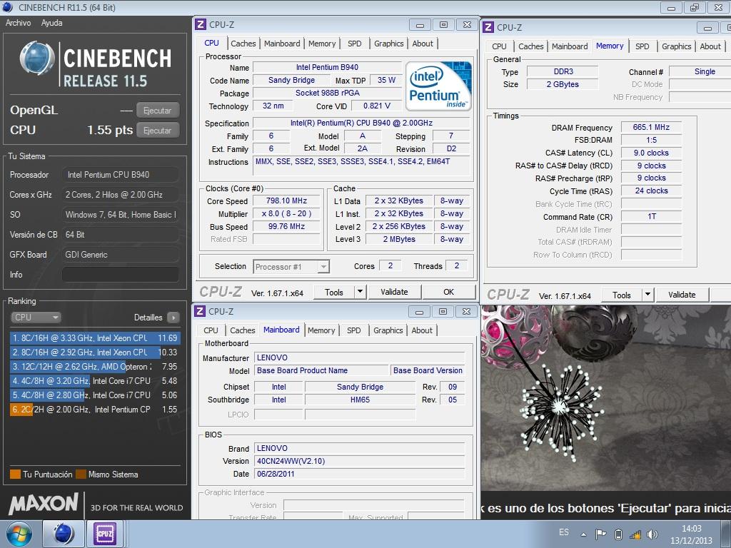Open Tools dropdown arrow in Memory window
The width and height of the screenshot is (731, 548).
[647, 295]
